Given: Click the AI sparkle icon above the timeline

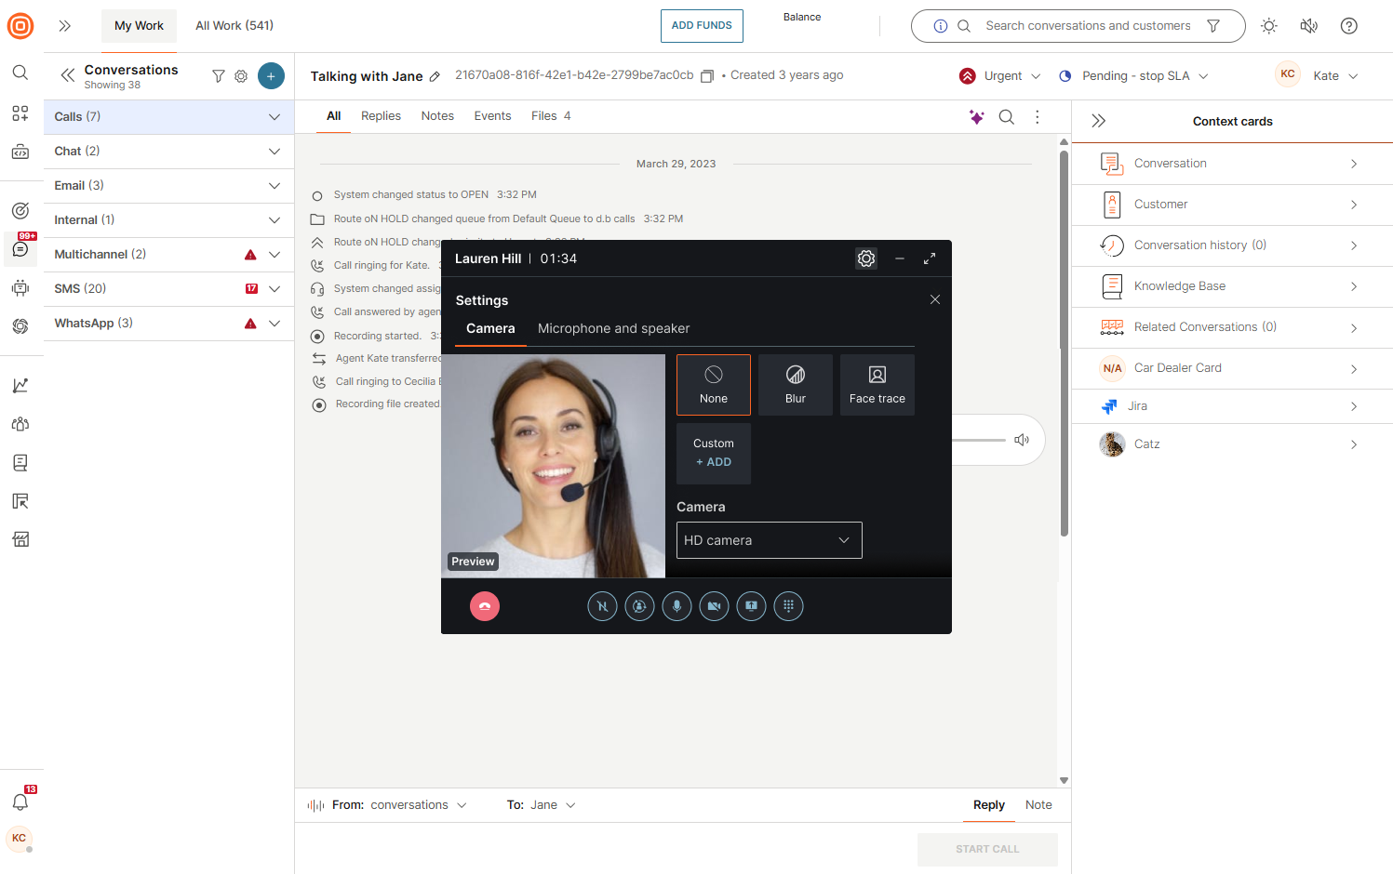Looking at the screenshot, I should pos(976,116).
